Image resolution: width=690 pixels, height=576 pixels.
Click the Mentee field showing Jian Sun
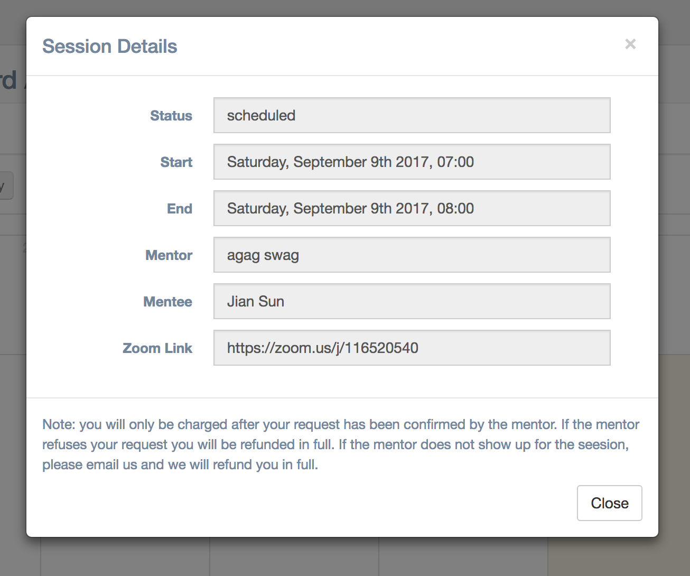(412, 301)
